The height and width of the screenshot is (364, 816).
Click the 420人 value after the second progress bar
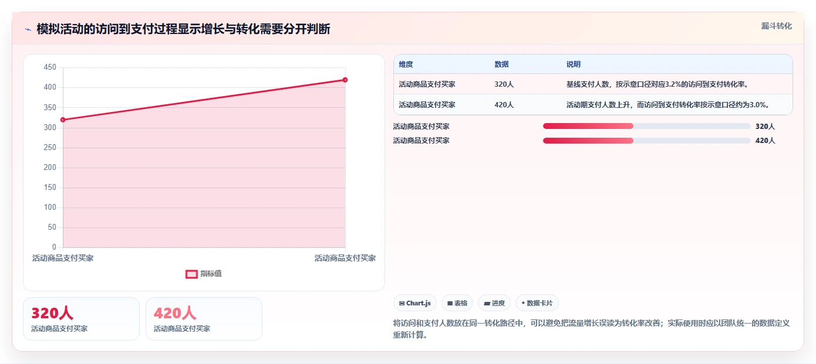click(765, 140)
